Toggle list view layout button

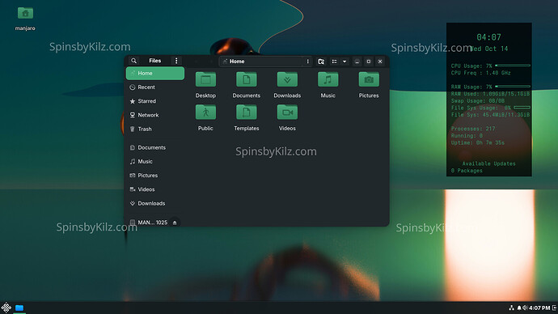tap(334, 62)
